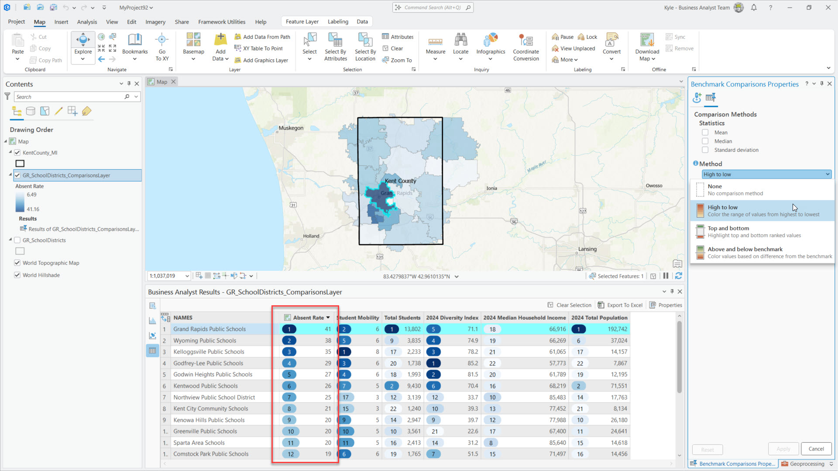Screen dimensions: 838x471
Task: Click Export To Excel button
Action: (x=620, y=305)
